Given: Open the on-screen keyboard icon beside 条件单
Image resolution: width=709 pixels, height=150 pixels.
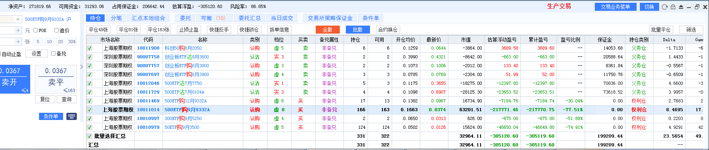Looking at the screenshot, I should [71, 116].
